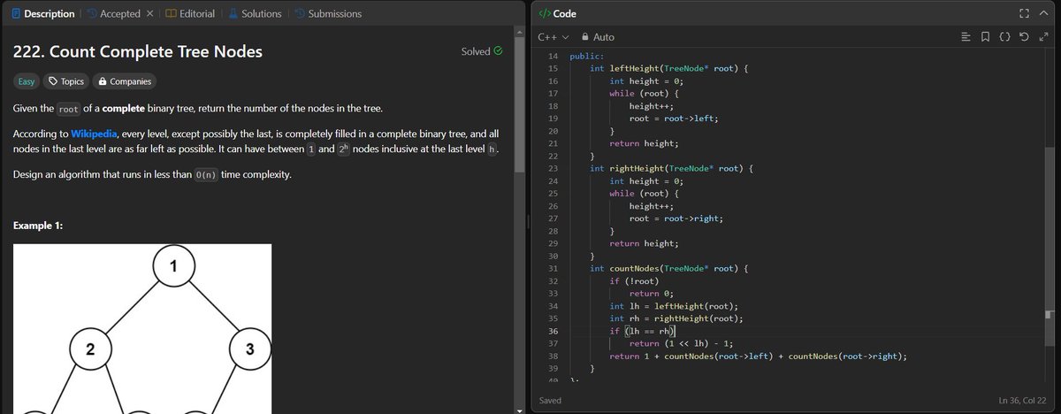Click line number 36 in the gutter

(x=553, y=332)
